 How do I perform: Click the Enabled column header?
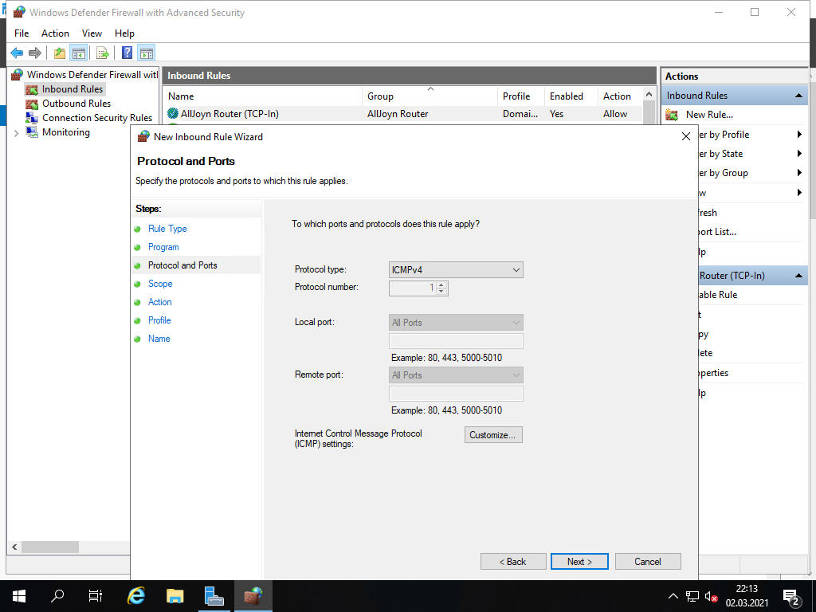click(x=567, y=96)
